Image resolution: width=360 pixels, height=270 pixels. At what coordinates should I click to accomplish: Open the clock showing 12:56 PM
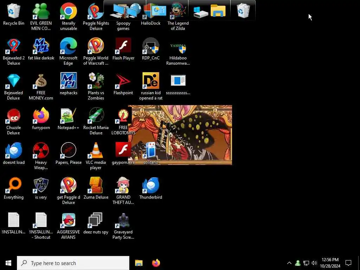330,263
